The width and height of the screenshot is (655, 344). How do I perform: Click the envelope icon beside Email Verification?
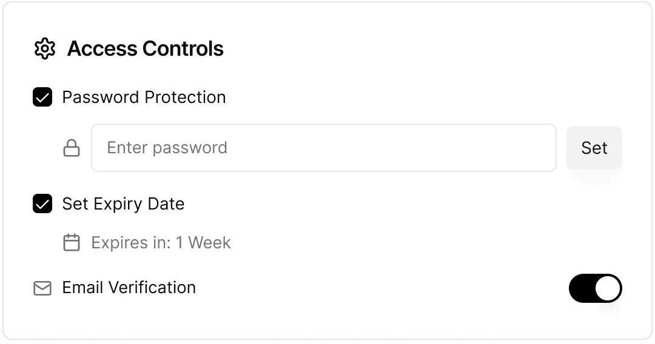pyautogui.click(x=42, y=288)
